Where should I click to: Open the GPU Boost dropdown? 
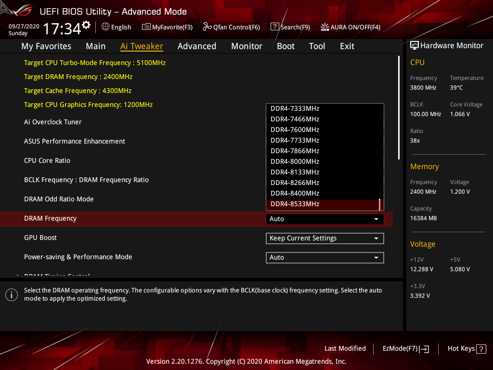[325, 238]
